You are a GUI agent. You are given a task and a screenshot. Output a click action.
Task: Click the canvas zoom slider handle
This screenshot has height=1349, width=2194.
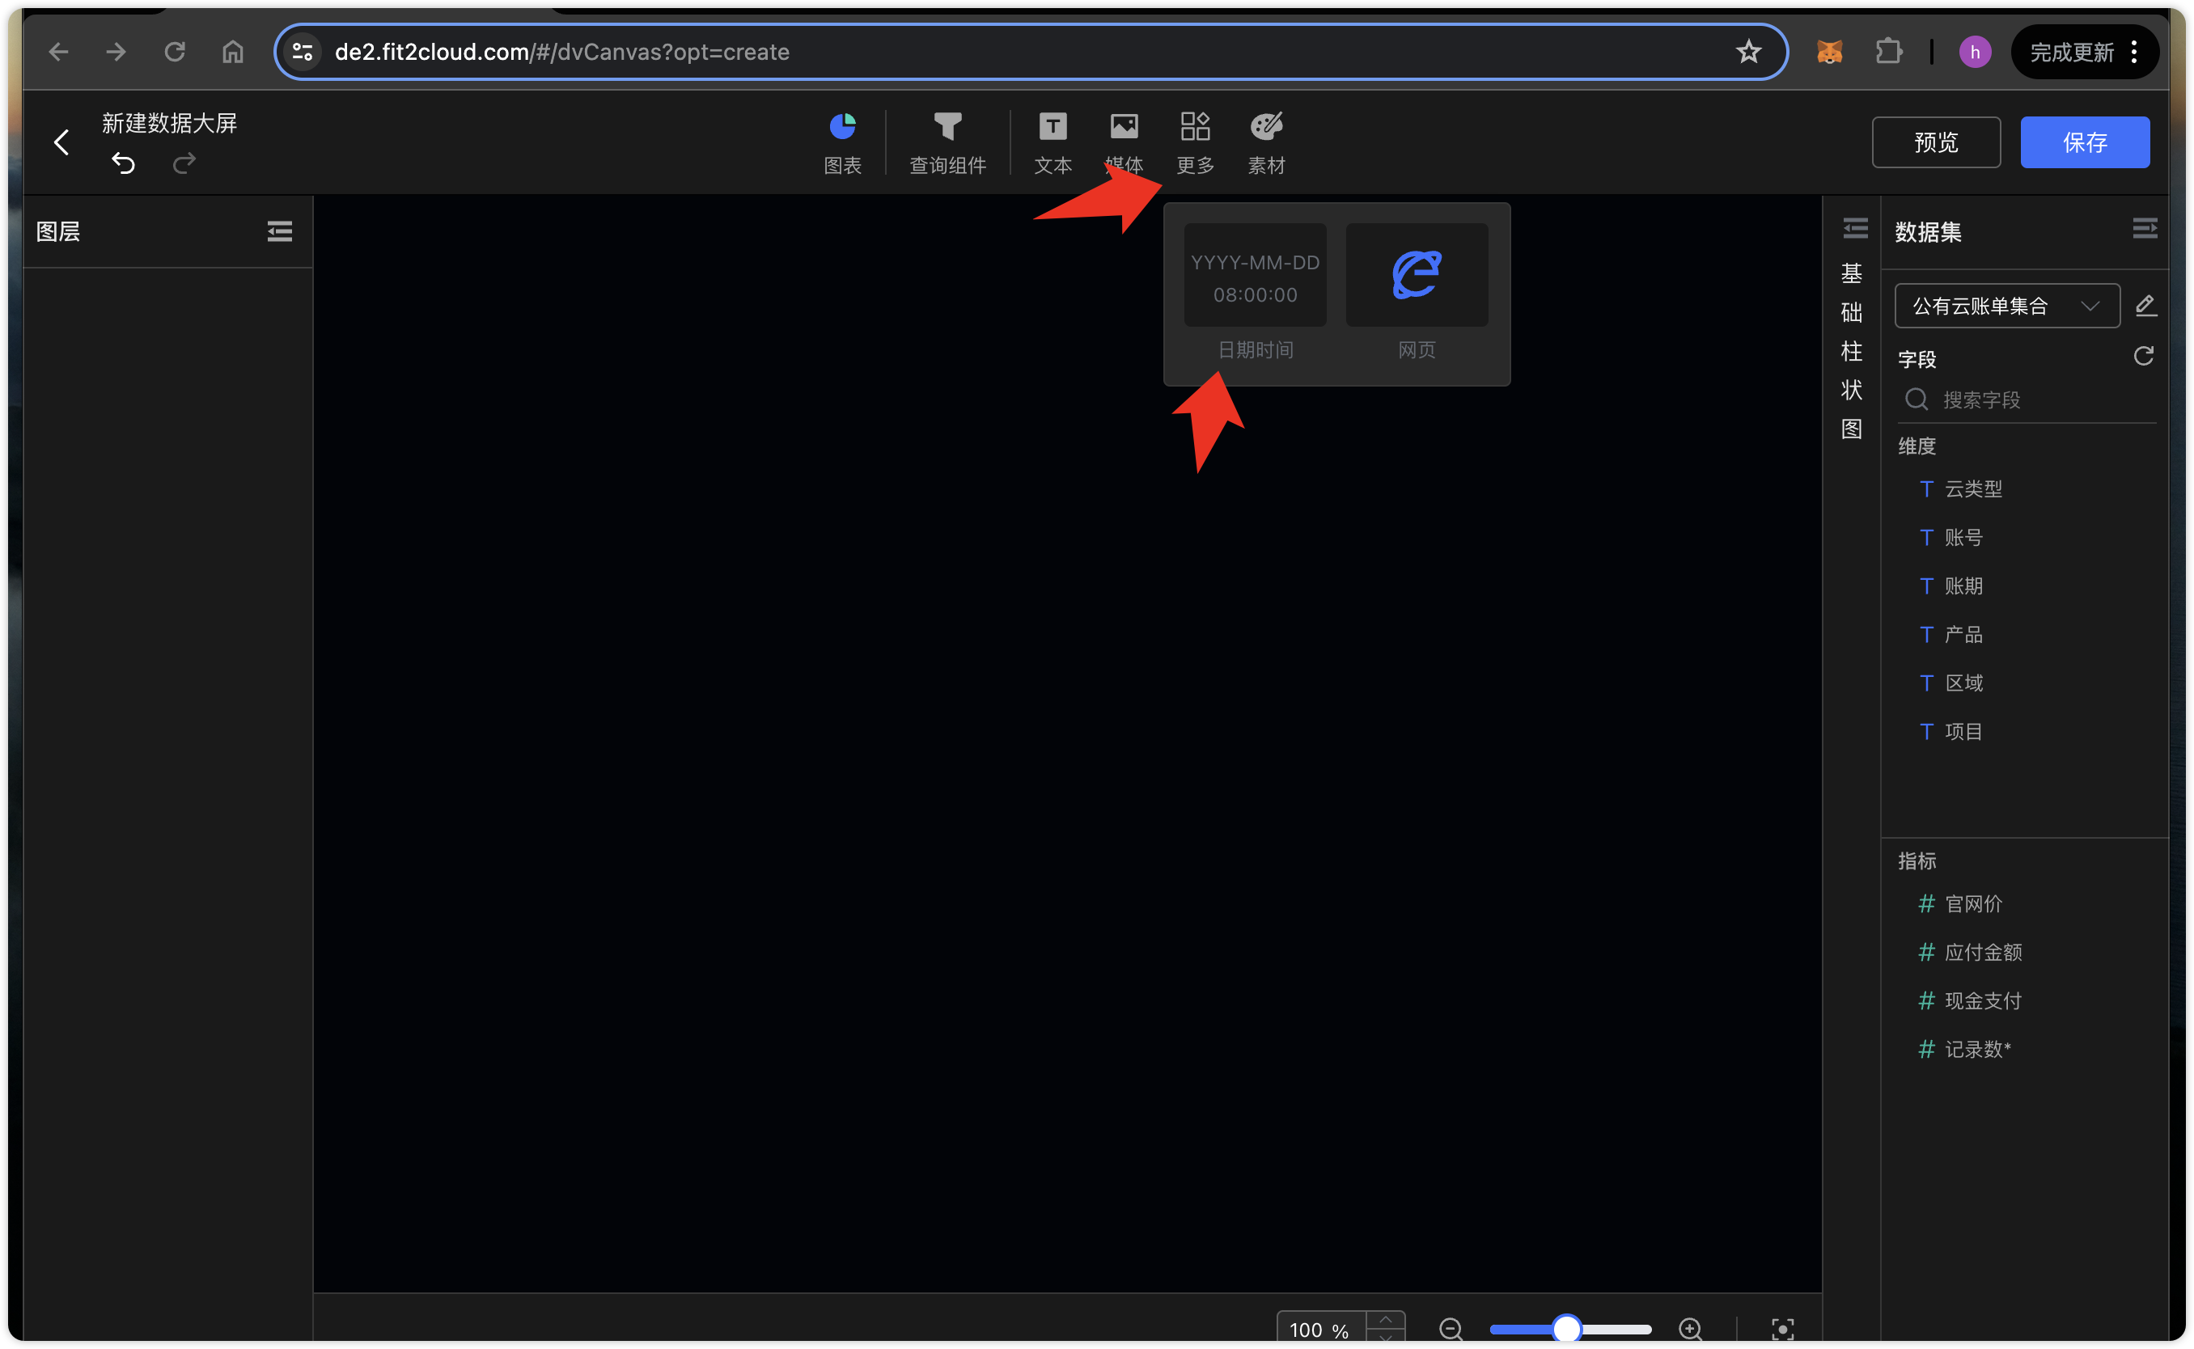point(1566,1330)
